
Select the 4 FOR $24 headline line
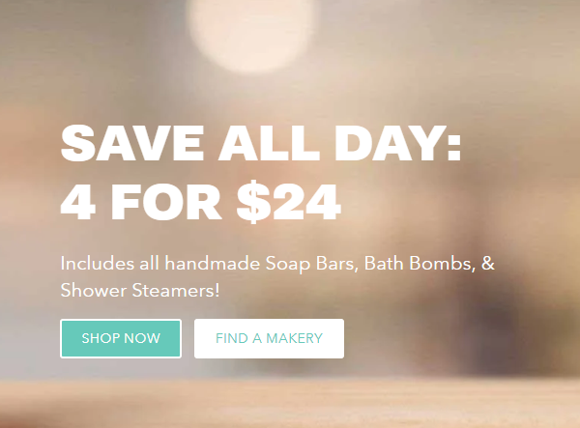(200, 202)
